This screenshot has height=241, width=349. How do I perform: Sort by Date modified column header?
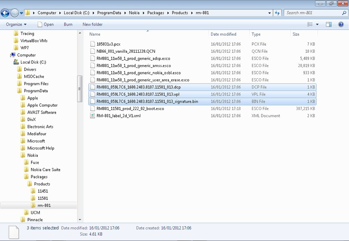coord(223,34)
